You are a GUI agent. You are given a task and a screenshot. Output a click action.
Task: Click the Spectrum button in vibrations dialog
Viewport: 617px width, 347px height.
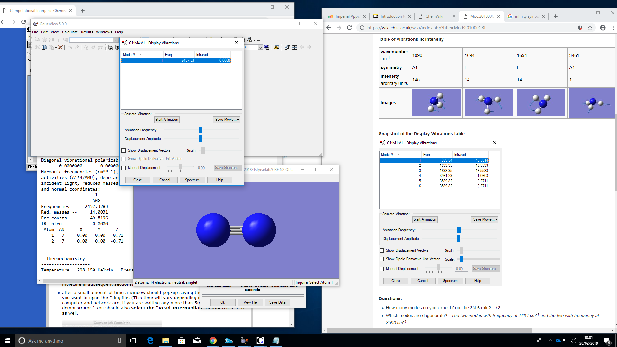coord(192,180)
